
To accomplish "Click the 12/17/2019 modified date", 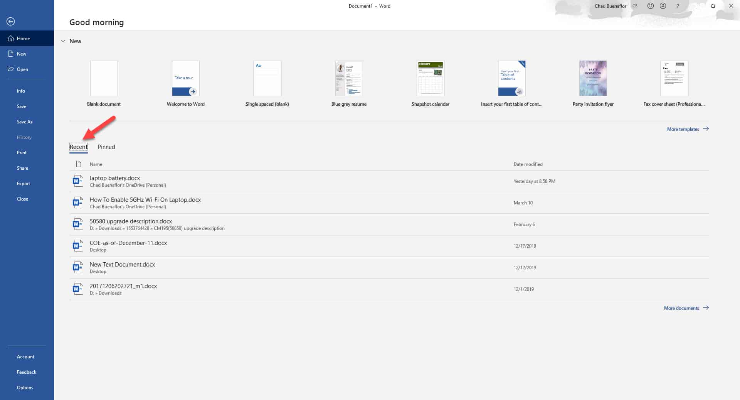I will [525, 246].
